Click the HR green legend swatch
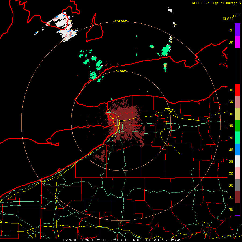242x242 pixels. 237,126
